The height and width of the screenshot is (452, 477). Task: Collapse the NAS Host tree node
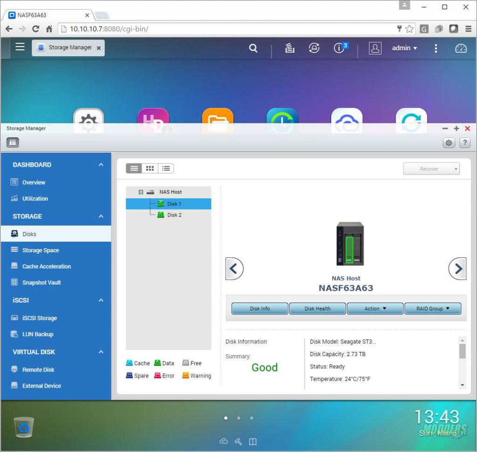pyautogui.click(x=141, y=192)
